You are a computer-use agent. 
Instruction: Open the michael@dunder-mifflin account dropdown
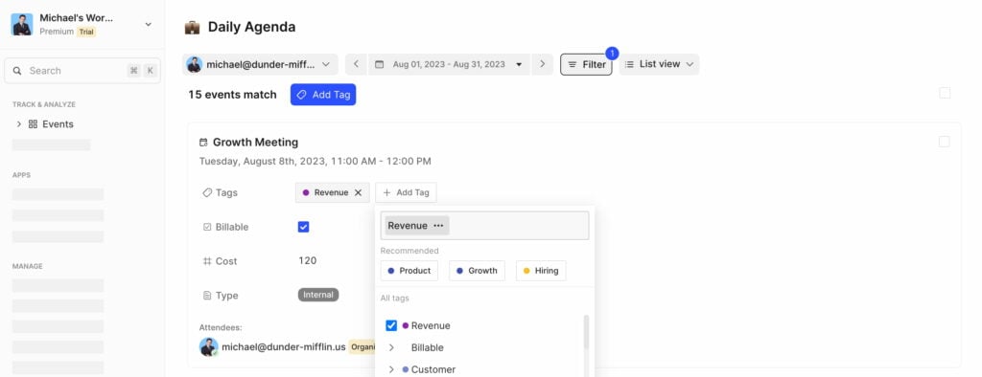[260, 64]
